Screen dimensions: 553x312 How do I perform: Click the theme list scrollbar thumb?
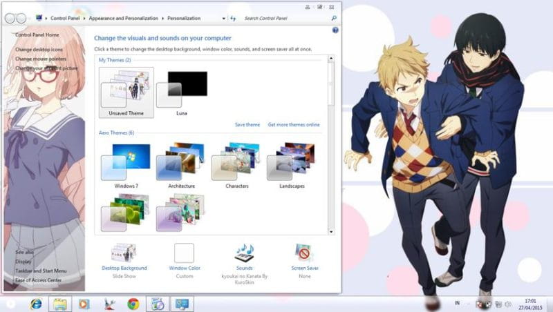click(x=331, y=84)
